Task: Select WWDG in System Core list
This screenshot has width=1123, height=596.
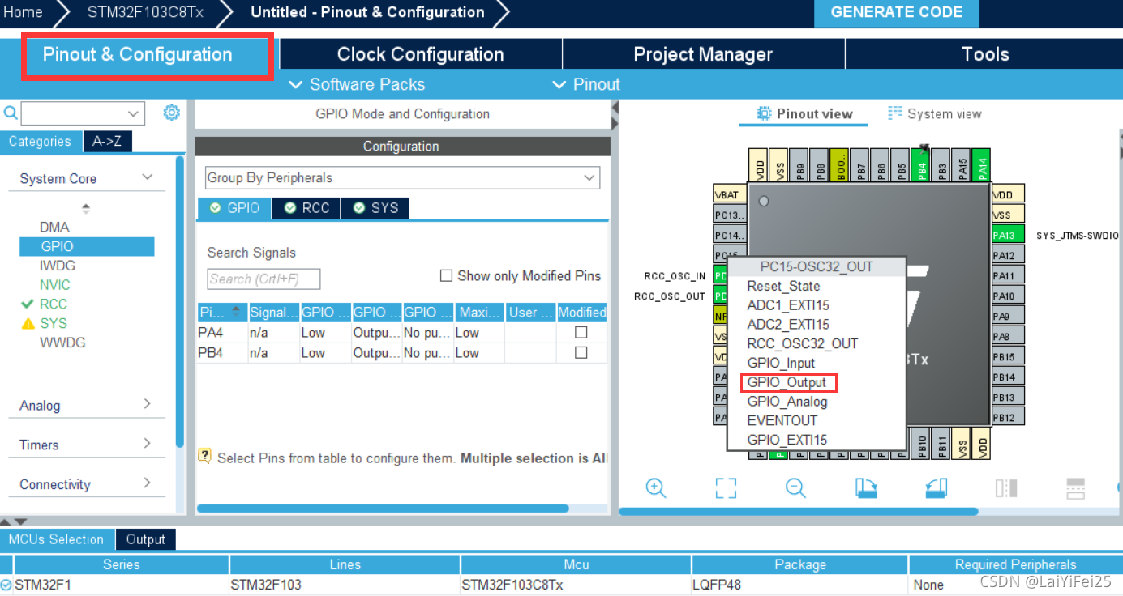Action: [62, 343]
